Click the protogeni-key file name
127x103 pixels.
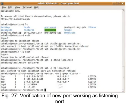[53, 33]
